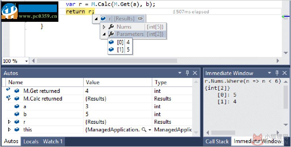Switch to the Locals tab
This screenshot has width=291, height=147.
click(31, 141)
